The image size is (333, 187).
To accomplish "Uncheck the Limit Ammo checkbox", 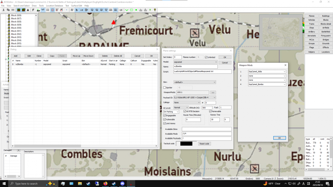I will pos(165,123).
